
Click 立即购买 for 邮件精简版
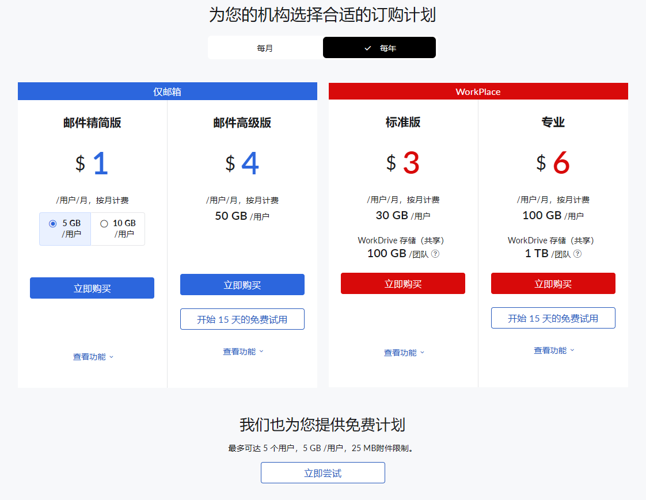point(92,288)
